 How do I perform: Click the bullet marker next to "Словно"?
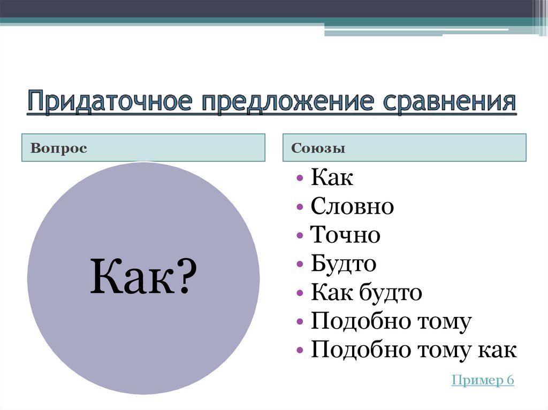[300, 206]
